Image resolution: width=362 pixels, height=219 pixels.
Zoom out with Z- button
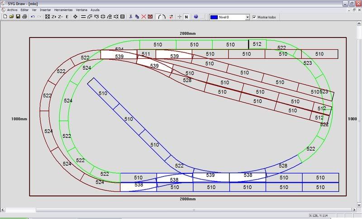tap(60, 17)
